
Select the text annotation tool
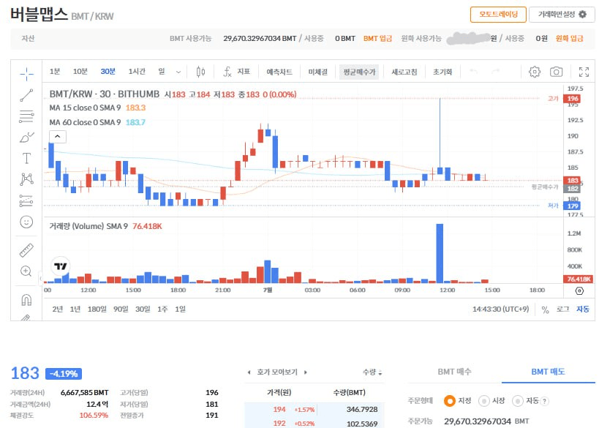tap(26, 158)
